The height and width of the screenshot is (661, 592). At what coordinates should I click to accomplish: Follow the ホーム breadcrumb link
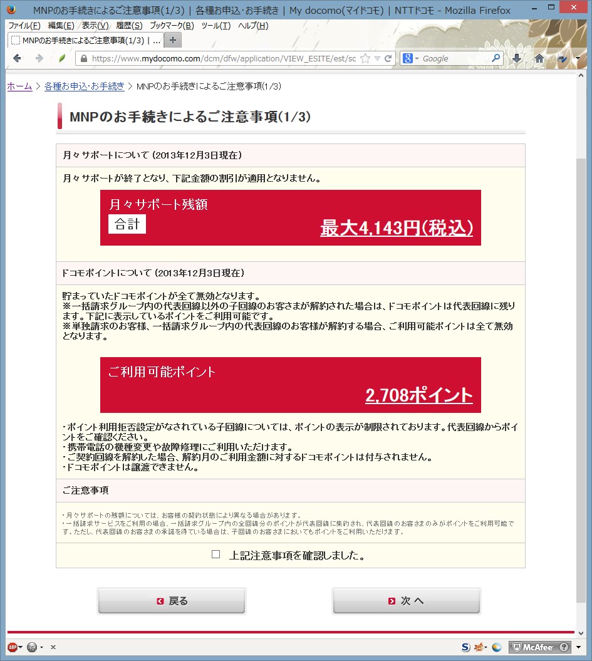coord(20,86)
